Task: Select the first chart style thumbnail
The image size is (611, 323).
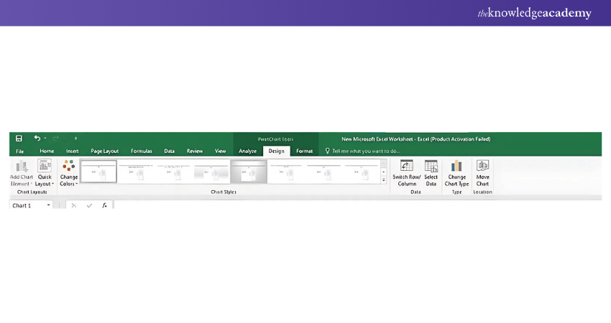Action: (x=98, y=172)
